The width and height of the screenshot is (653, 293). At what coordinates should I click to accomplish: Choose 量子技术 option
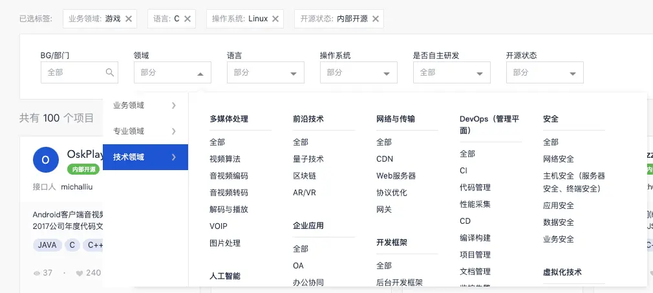click(x=308, y=159)
